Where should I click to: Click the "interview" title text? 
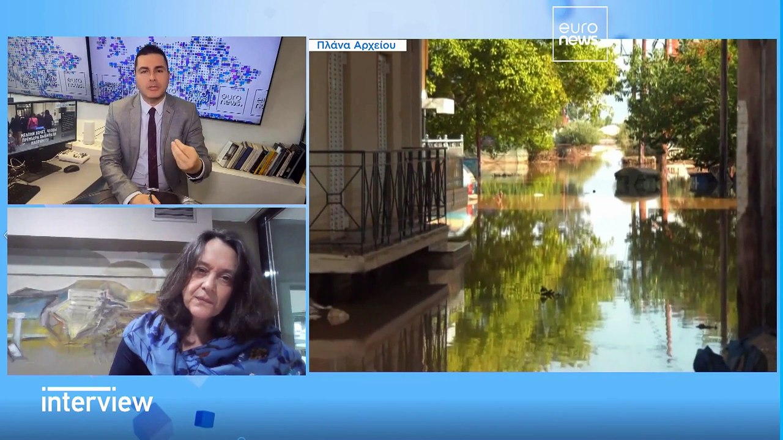(97, 400)
